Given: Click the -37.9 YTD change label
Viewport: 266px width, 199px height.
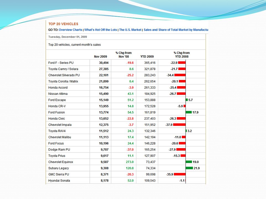Looking at the screenshot, I should 169,125.
